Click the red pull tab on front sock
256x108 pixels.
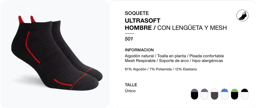tap(21, 19)
